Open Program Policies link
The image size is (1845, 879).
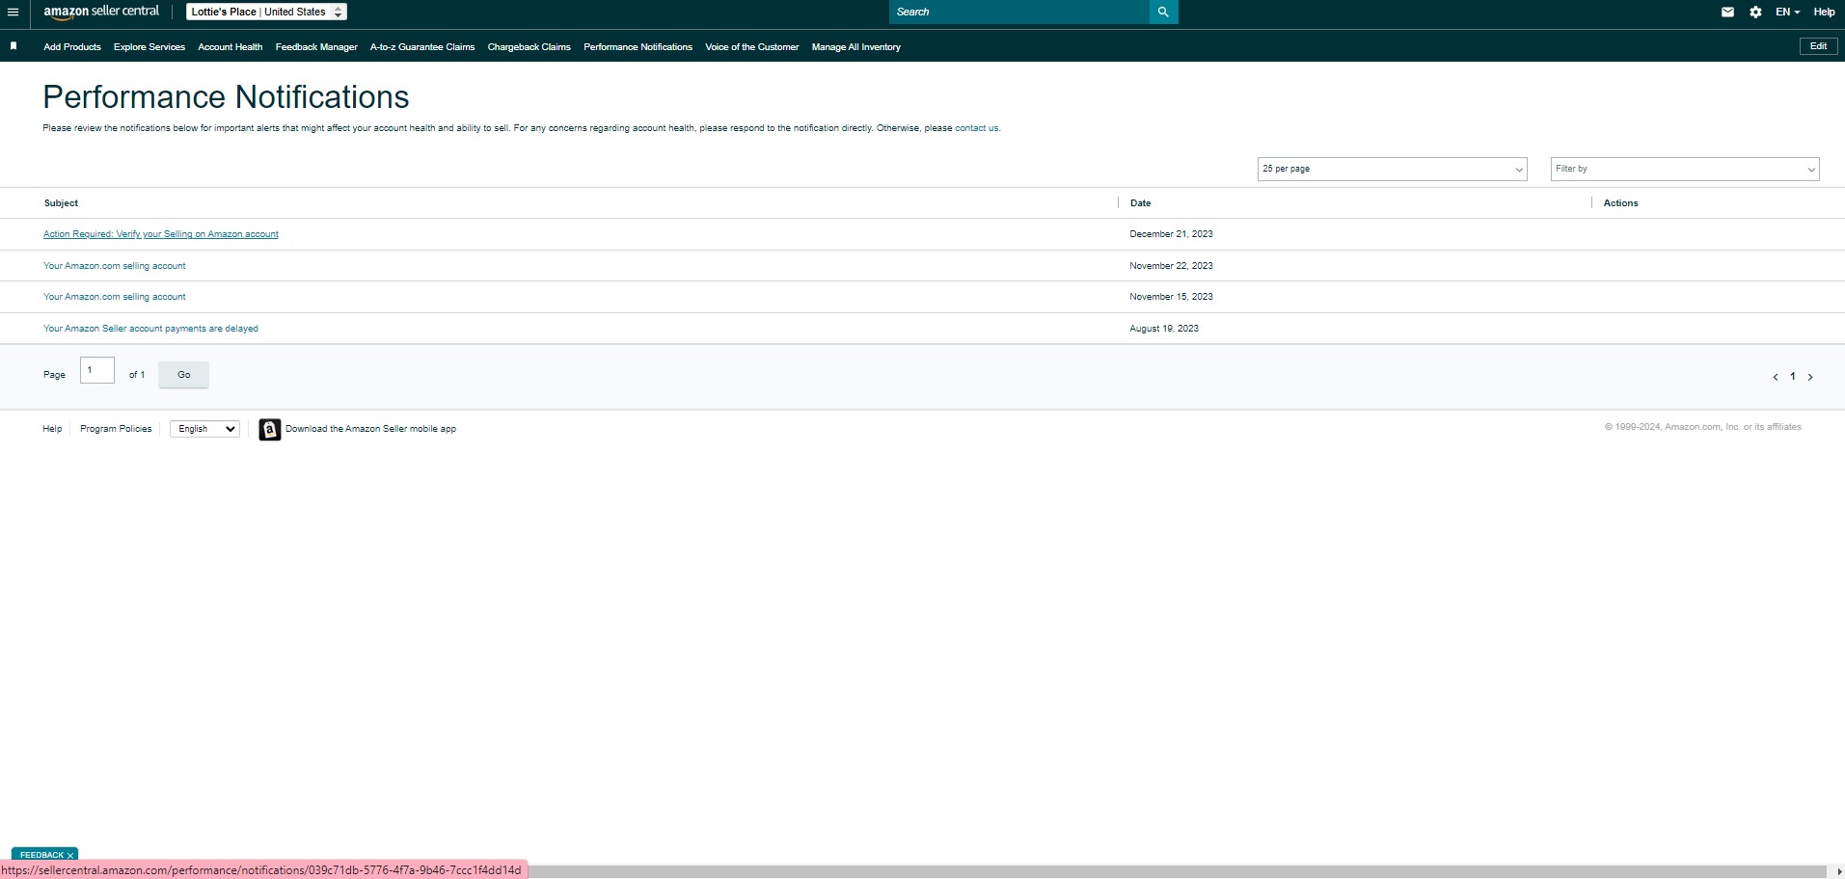tap(116, 429)
